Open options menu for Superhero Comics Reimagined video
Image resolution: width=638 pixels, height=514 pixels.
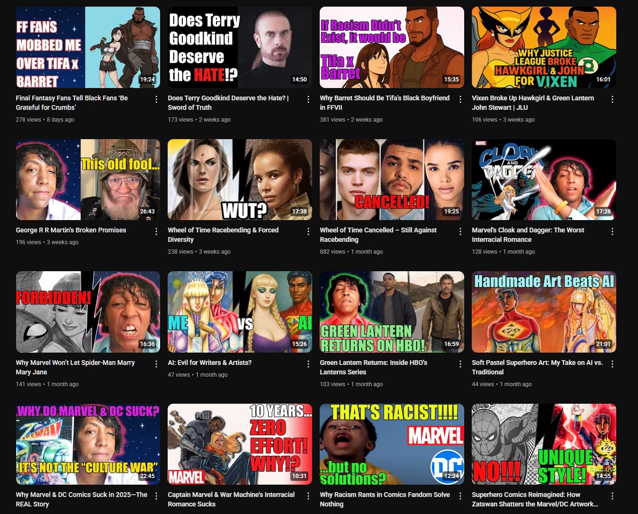click(x=612, y=496)
